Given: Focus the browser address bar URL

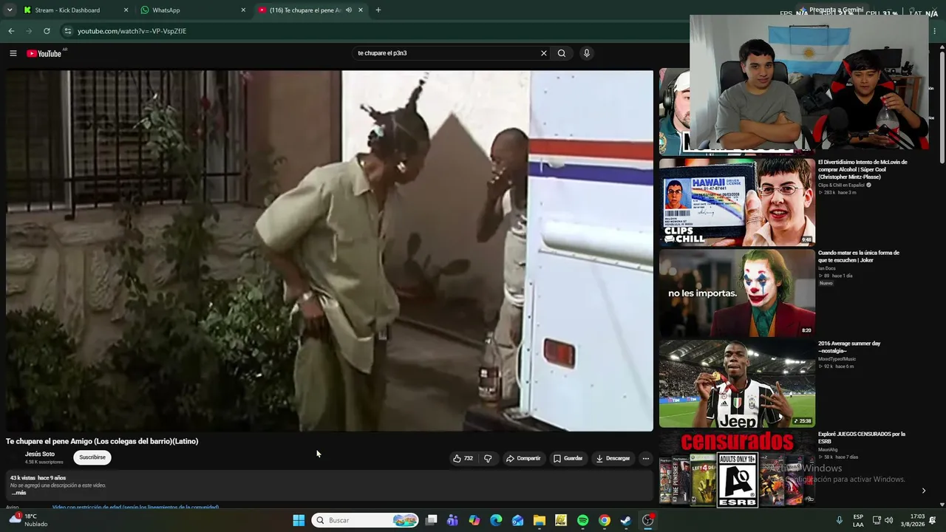Looking at the screenshot, I should coord(132,31).
